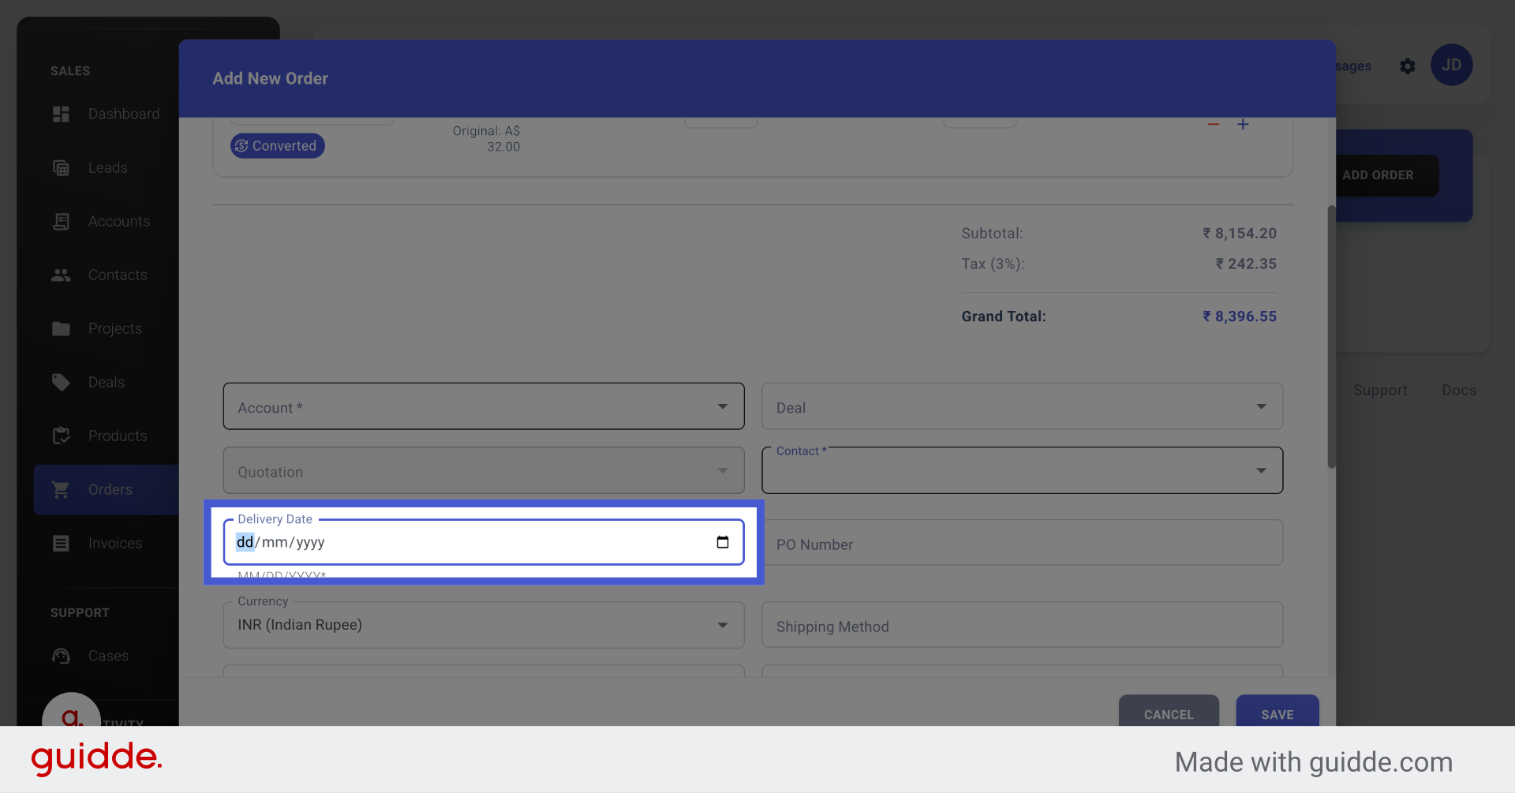Open the settings gear icon
The image size is (1515, 793).
[x=1408, y=66]
